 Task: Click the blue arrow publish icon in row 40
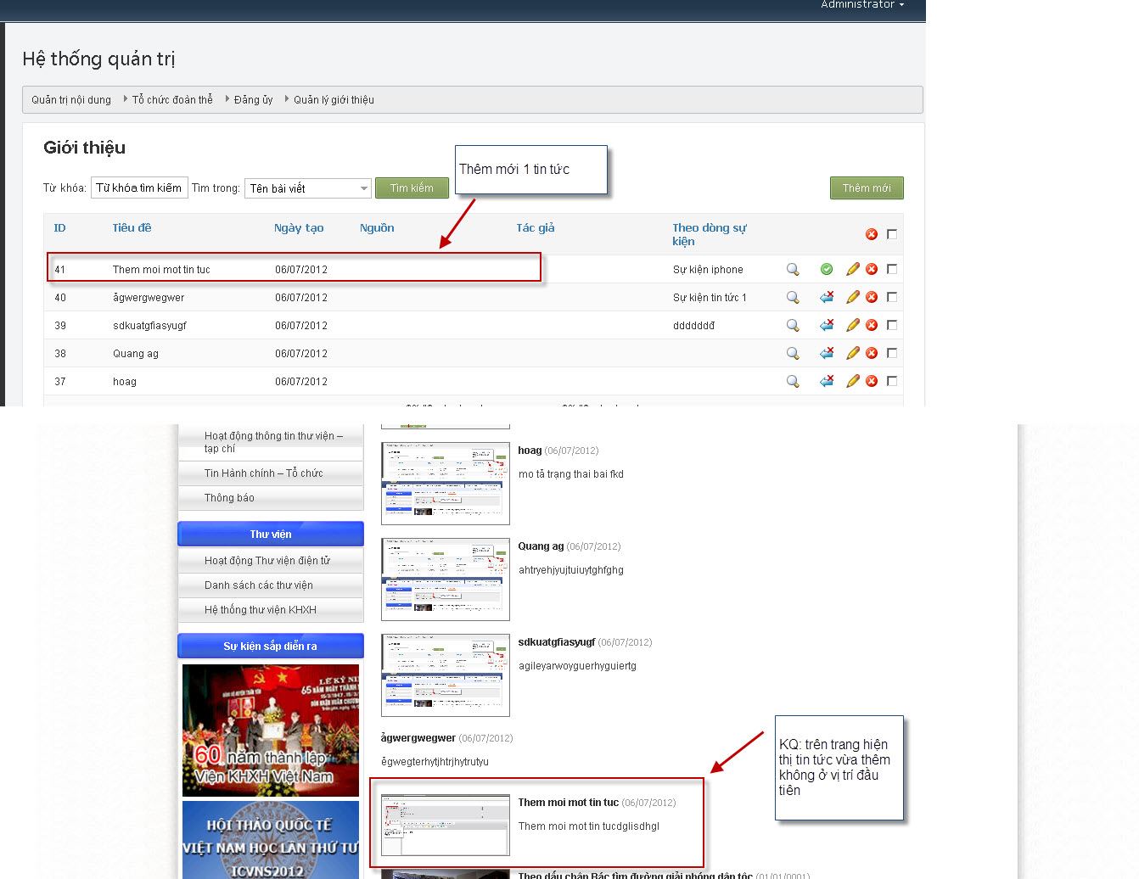point(827,298)
